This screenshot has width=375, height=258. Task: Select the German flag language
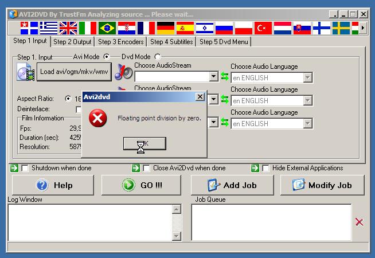click(x=166, y=28)
